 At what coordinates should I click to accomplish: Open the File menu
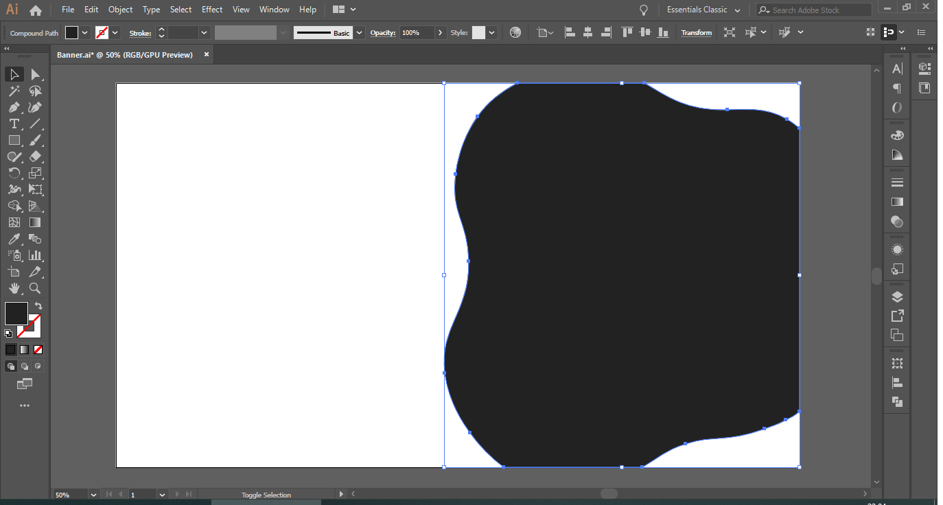(x=68, y=10)
